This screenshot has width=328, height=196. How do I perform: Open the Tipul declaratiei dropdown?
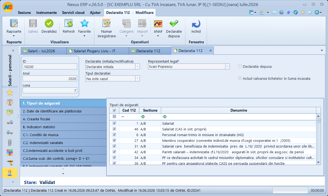pos(137,78)
